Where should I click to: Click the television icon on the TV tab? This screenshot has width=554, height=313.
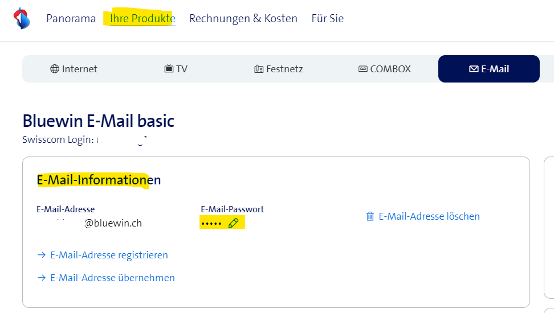click(x=169, y=69)
